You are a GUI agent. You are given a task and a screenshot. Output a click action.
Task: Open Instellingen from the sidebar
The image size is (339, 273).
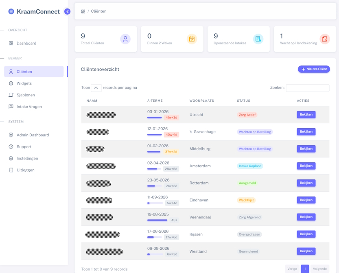27,158
